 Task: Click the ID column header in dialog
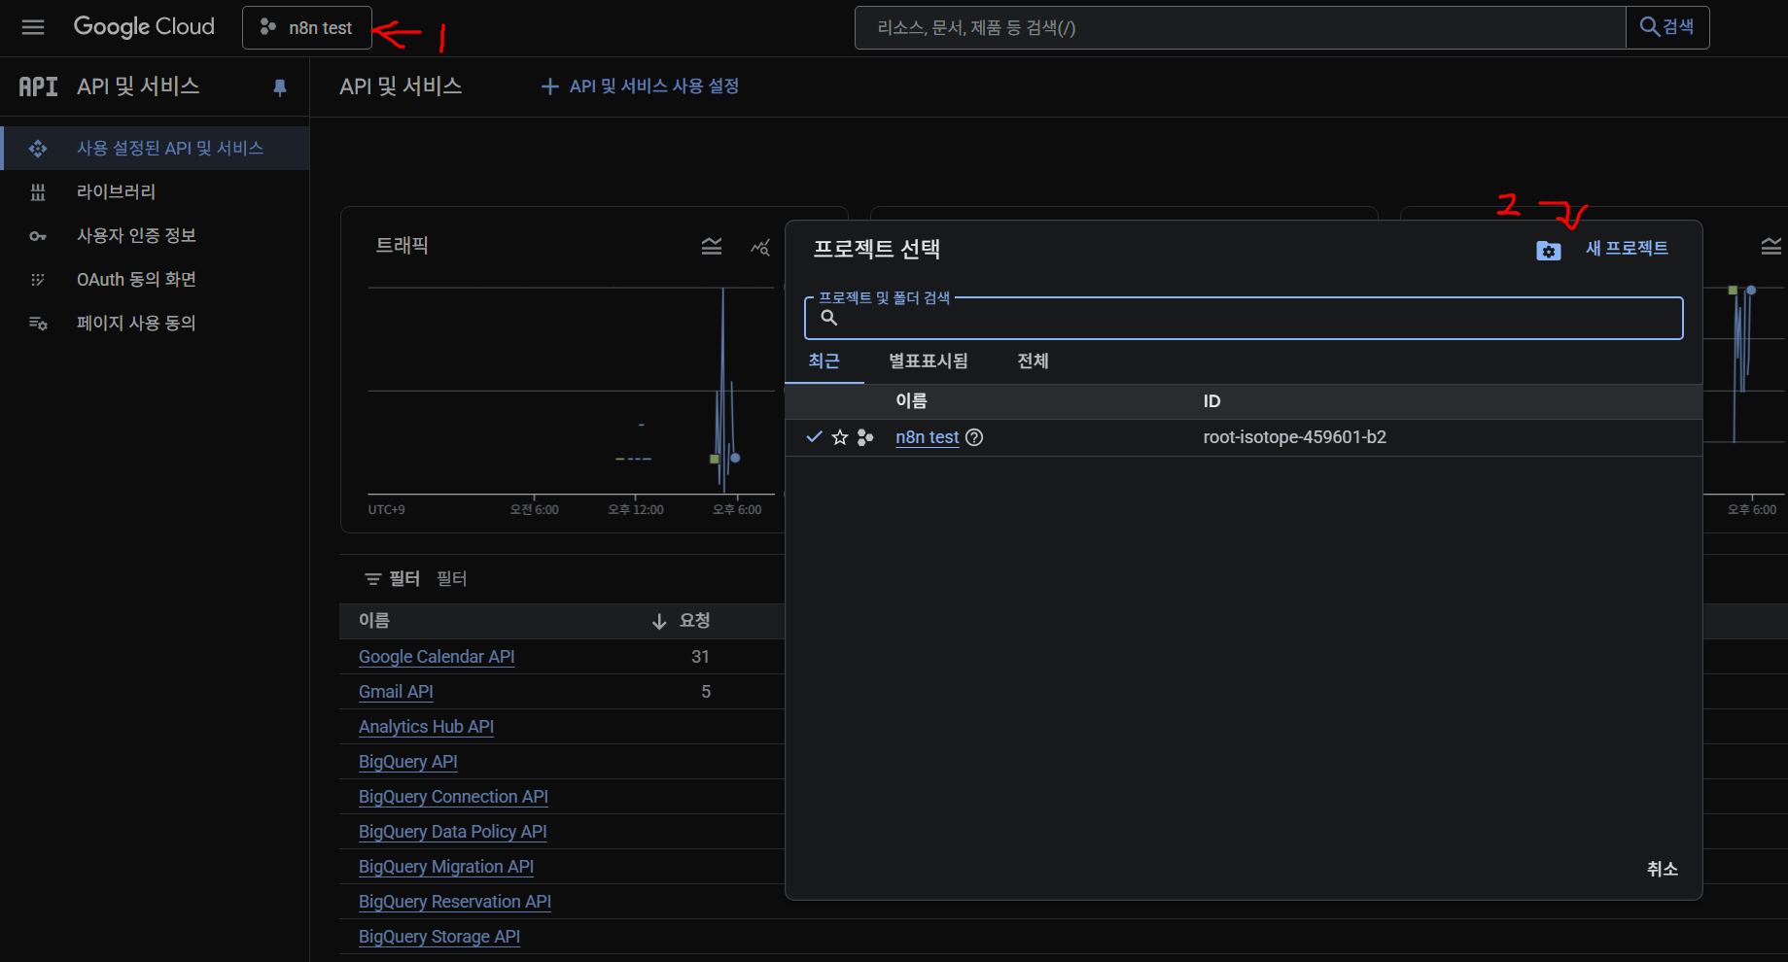pos(1211,401)
